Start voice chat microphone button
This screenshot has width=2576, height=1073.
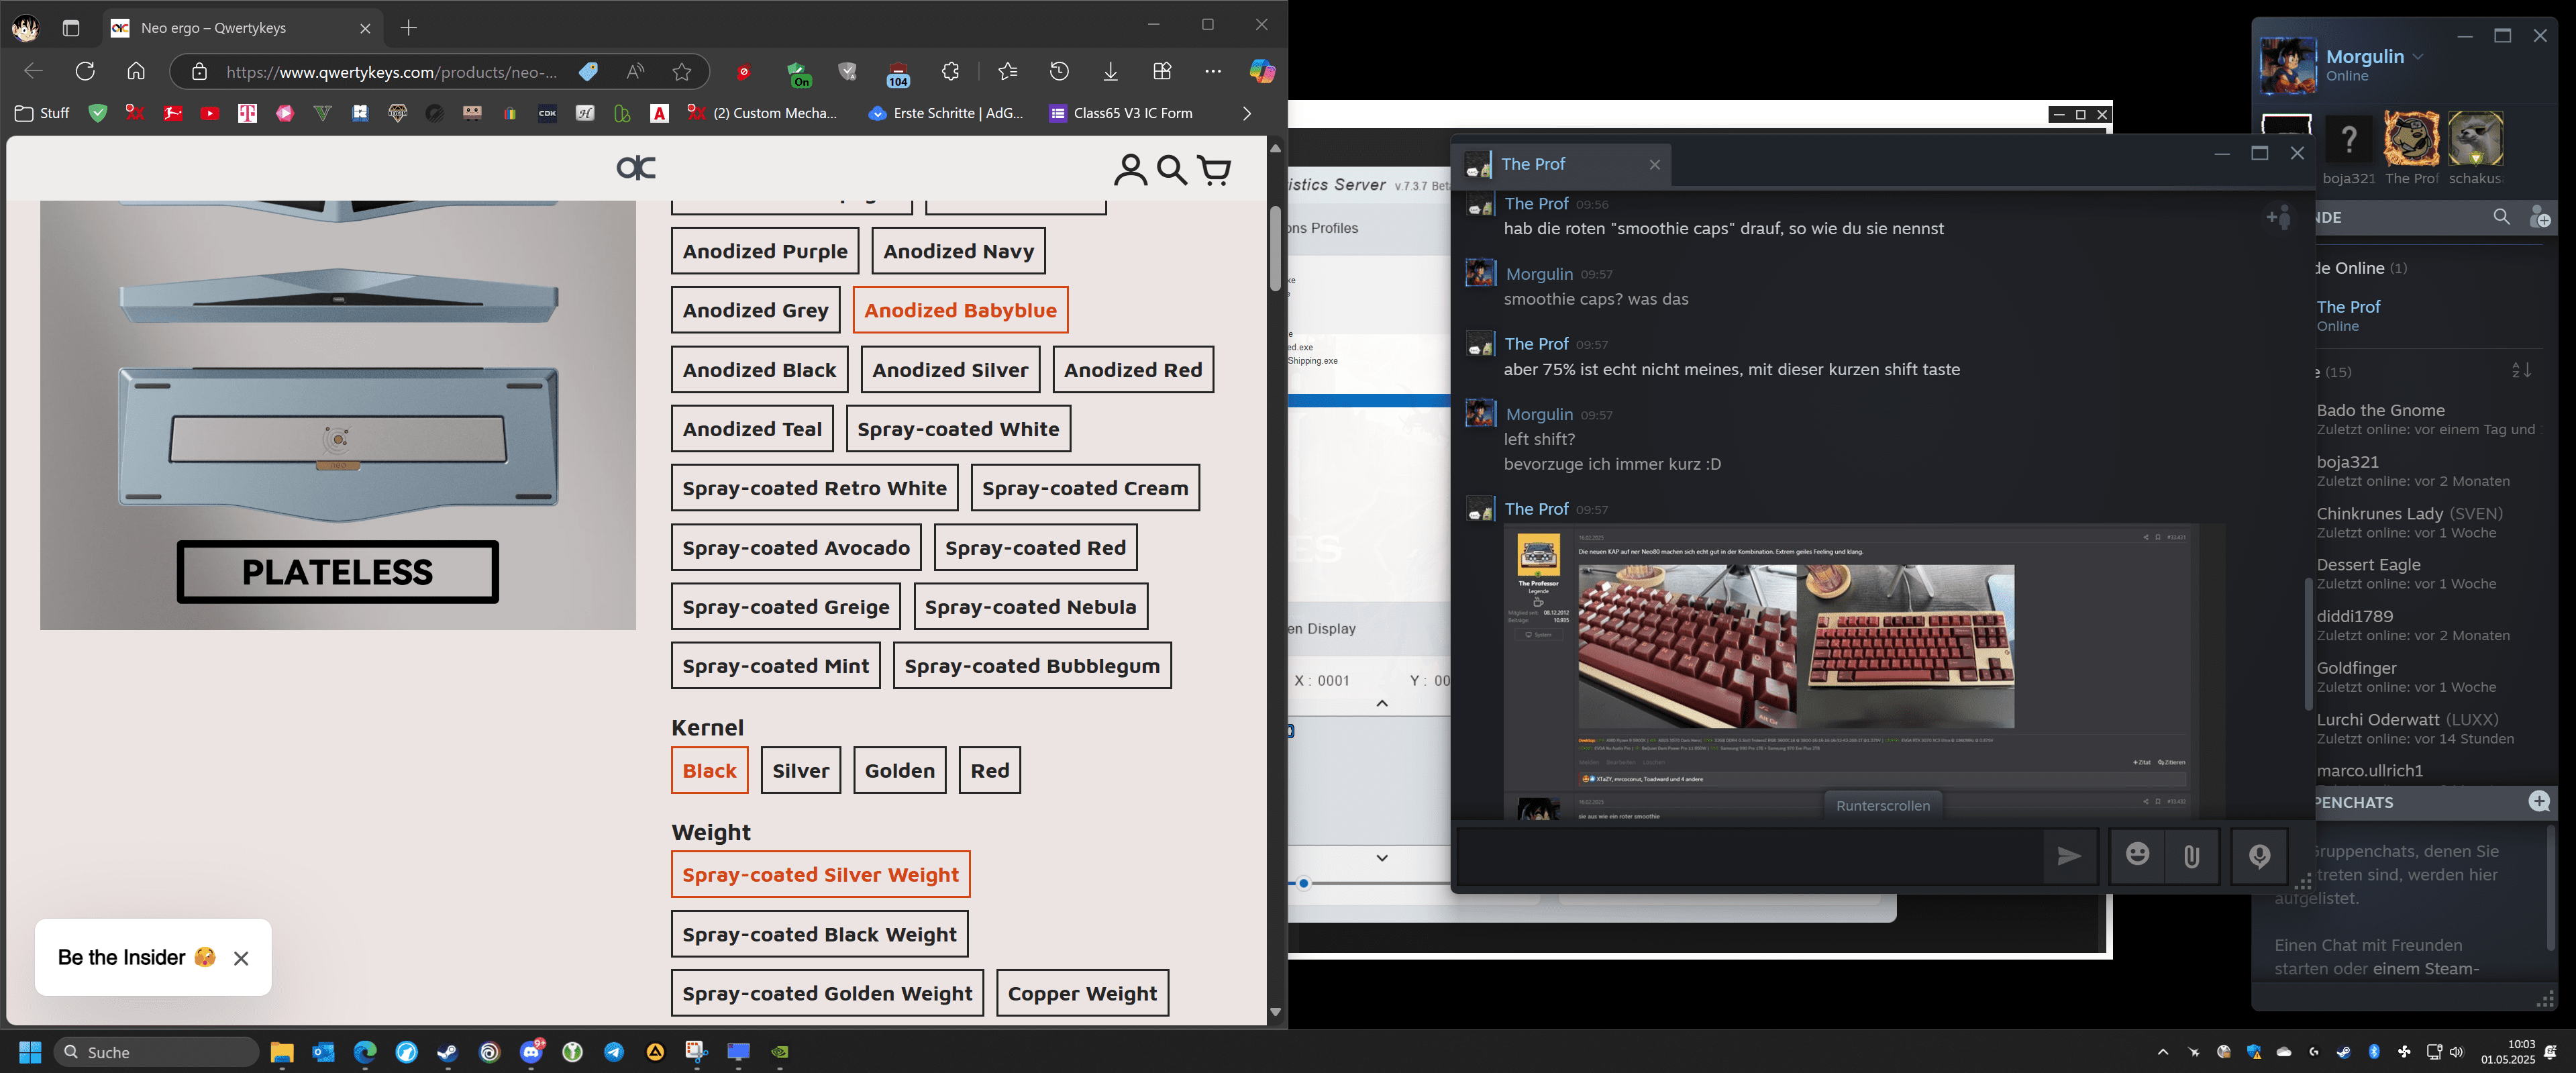2259,856
